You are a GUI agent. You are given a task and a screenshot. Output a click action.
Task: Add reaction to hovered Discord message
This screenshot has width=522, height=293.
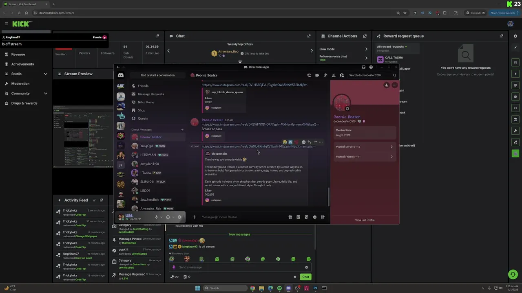point(303,142)
